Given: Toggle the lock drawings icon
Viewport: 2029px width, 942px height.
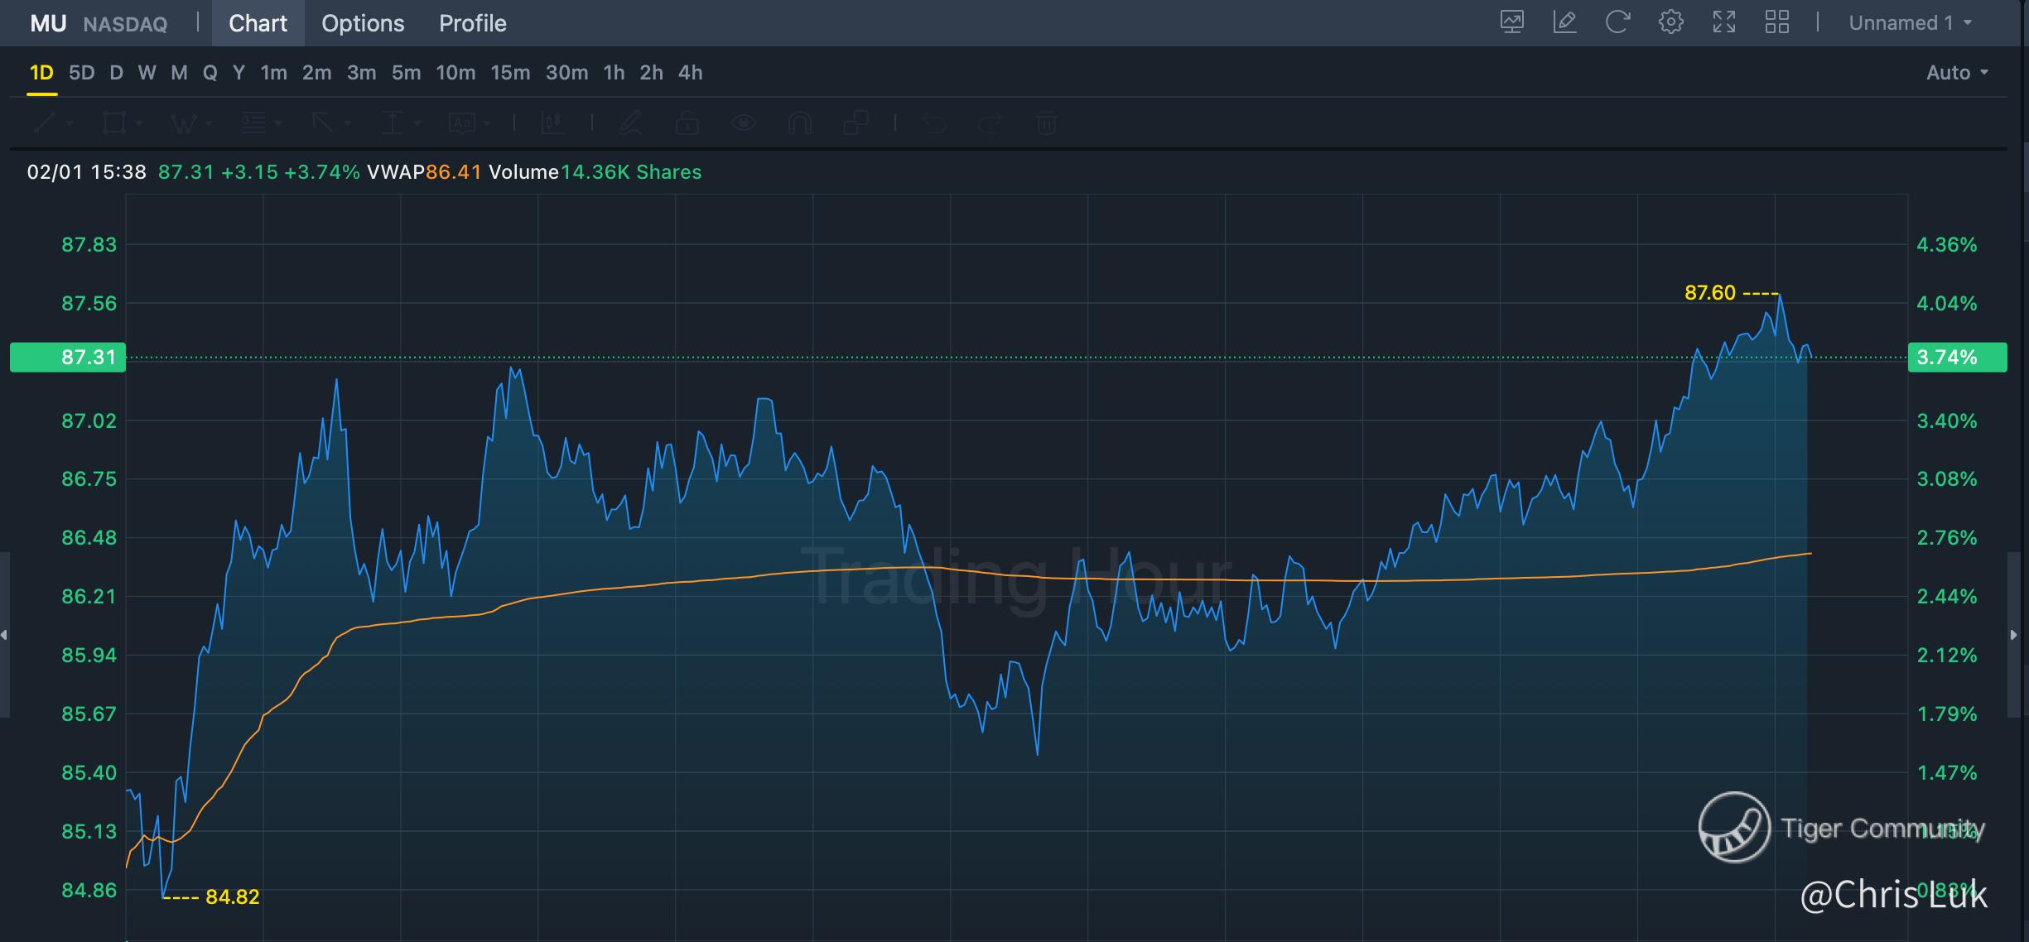Looking at the screenshot, I should click(687, 123).
